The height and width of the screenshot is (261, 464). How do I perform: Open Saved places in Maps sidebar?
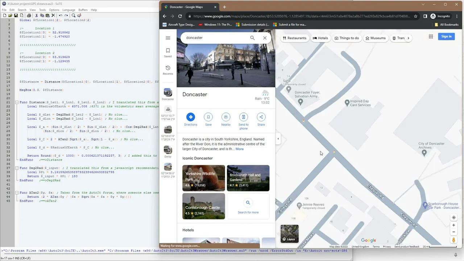[x=168, y=53]
